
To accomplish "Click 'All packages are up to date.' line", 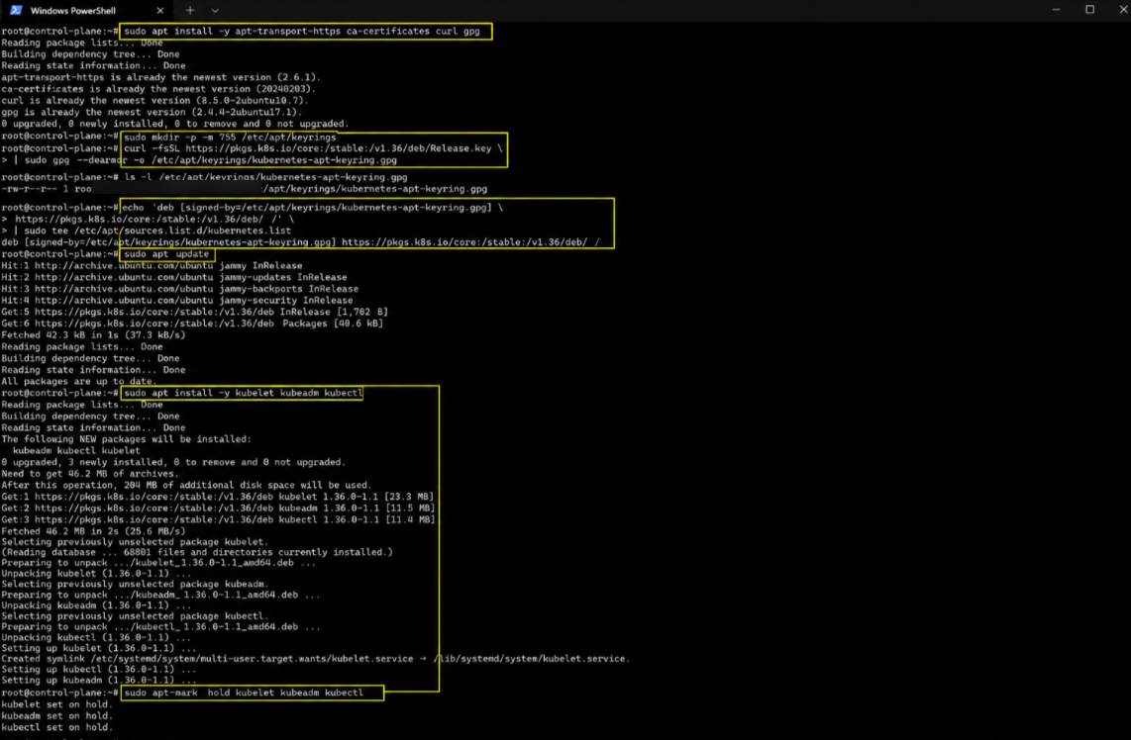I will pyautogui.click(x=78, y=381).
